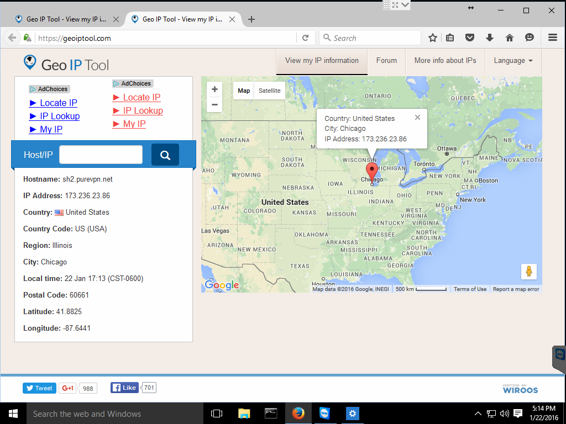Open Task View in taskbar

tap(217, 414)
